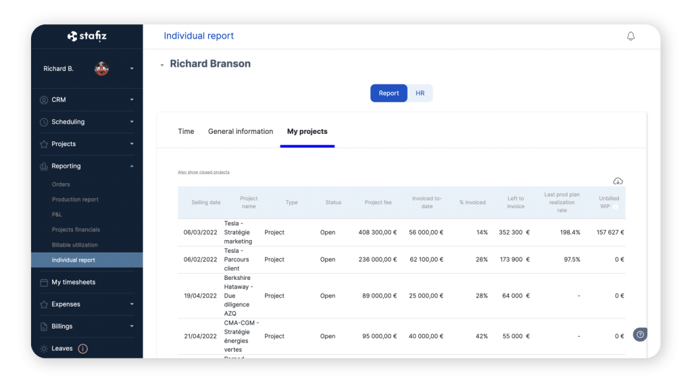Click the Leaves info icon

(x=82, y=349)
